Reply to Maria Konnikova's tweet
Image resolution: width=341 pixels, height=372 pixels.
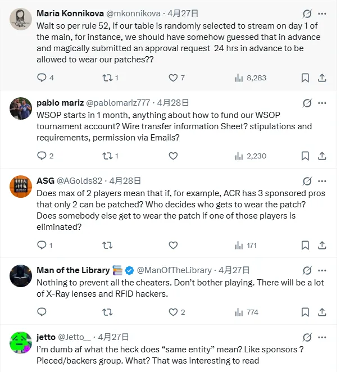pyautogui.click(x=42, y=78)
